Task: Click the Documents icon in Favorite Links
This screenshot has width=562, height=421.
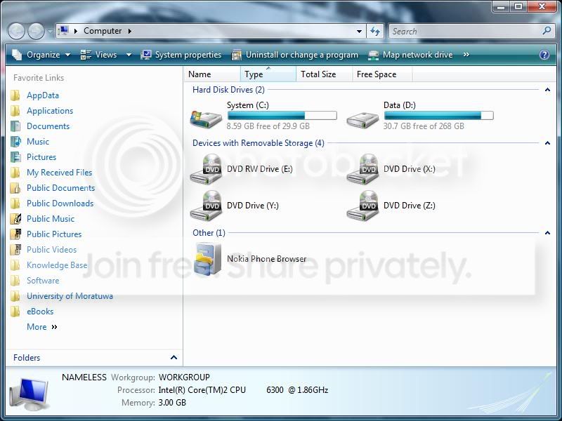Action: 15,126
